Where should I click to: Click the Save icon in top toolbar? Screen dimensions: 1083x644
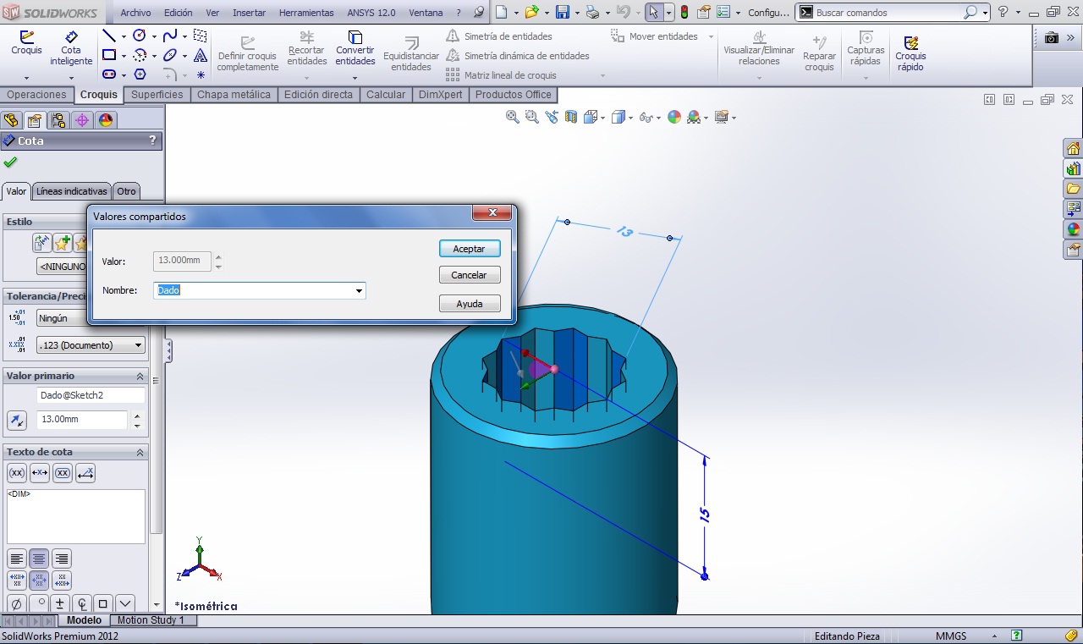point(562,13)
